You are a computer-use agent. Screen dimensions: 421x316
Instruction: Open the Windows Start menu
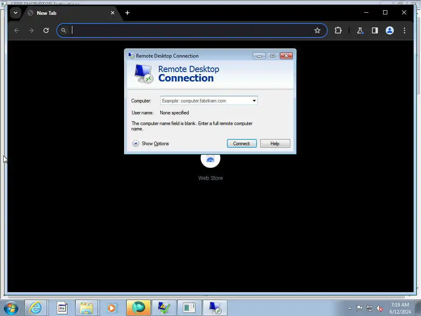tap(11, 308)
